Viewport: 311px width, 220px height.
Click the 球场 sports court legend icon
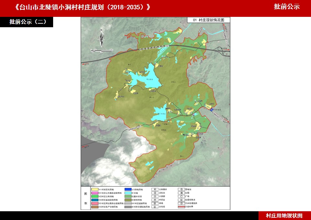point(155,203)
